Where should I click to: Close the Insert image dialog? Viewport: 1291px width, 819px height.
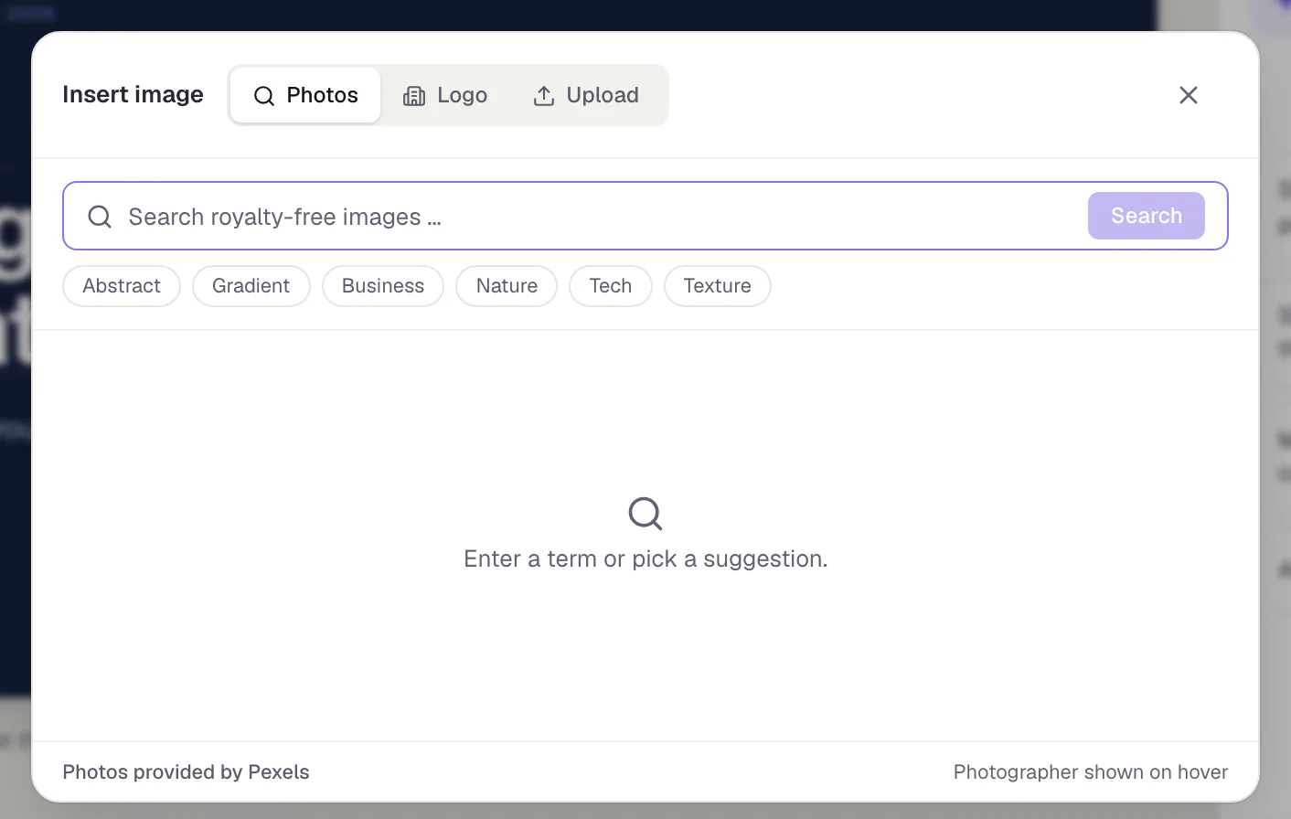click(x=1189, y=95)
